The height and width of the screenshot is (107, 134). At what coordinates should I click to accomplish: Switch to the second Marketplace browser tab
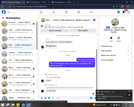point(38,2)
